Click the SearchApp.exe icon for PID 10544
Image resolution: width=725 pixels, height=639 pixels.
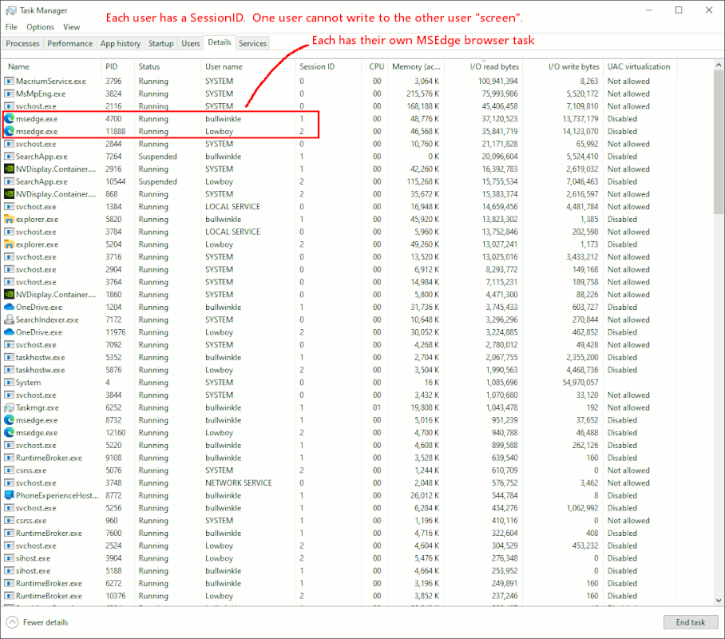pos(9,181)
